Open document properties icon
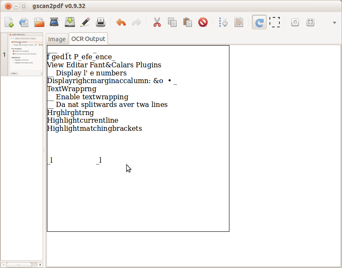This screenshot has width=342, height=268. 239,22
